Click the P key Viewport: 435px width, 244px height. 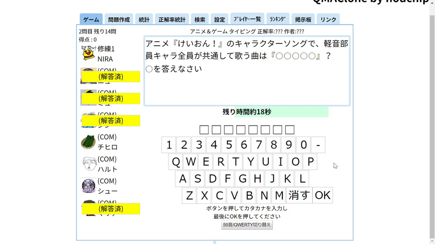(310, 162)
